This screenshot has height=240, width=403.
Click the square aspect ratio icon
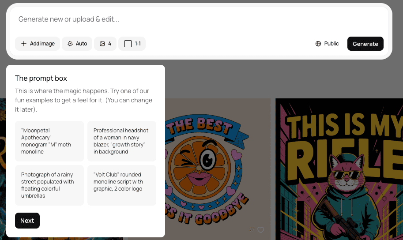coord(128,44)
